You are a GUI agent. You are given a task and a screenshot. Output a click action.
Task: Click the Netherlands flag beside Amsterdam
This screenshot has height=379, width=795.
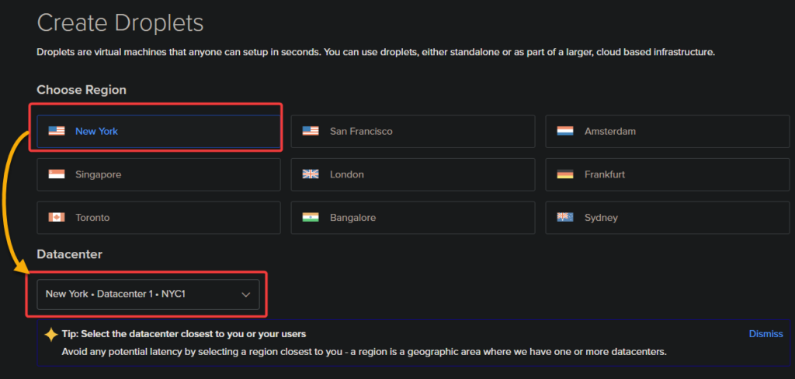(565, 131)
